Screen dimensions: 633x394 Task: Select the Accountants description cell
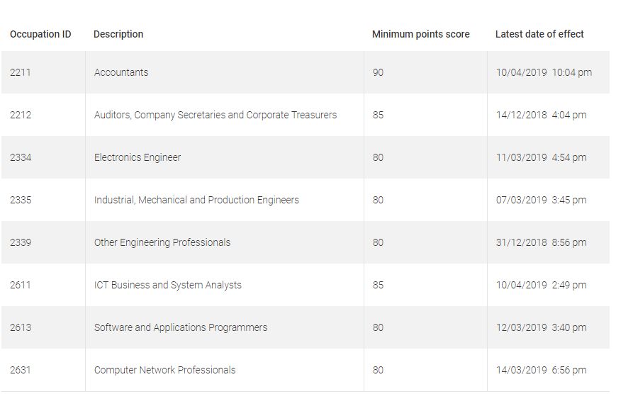tap(121, 72)
